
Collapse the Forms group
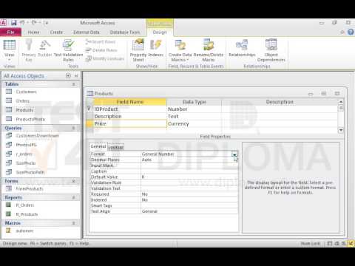tap(73, 181)
